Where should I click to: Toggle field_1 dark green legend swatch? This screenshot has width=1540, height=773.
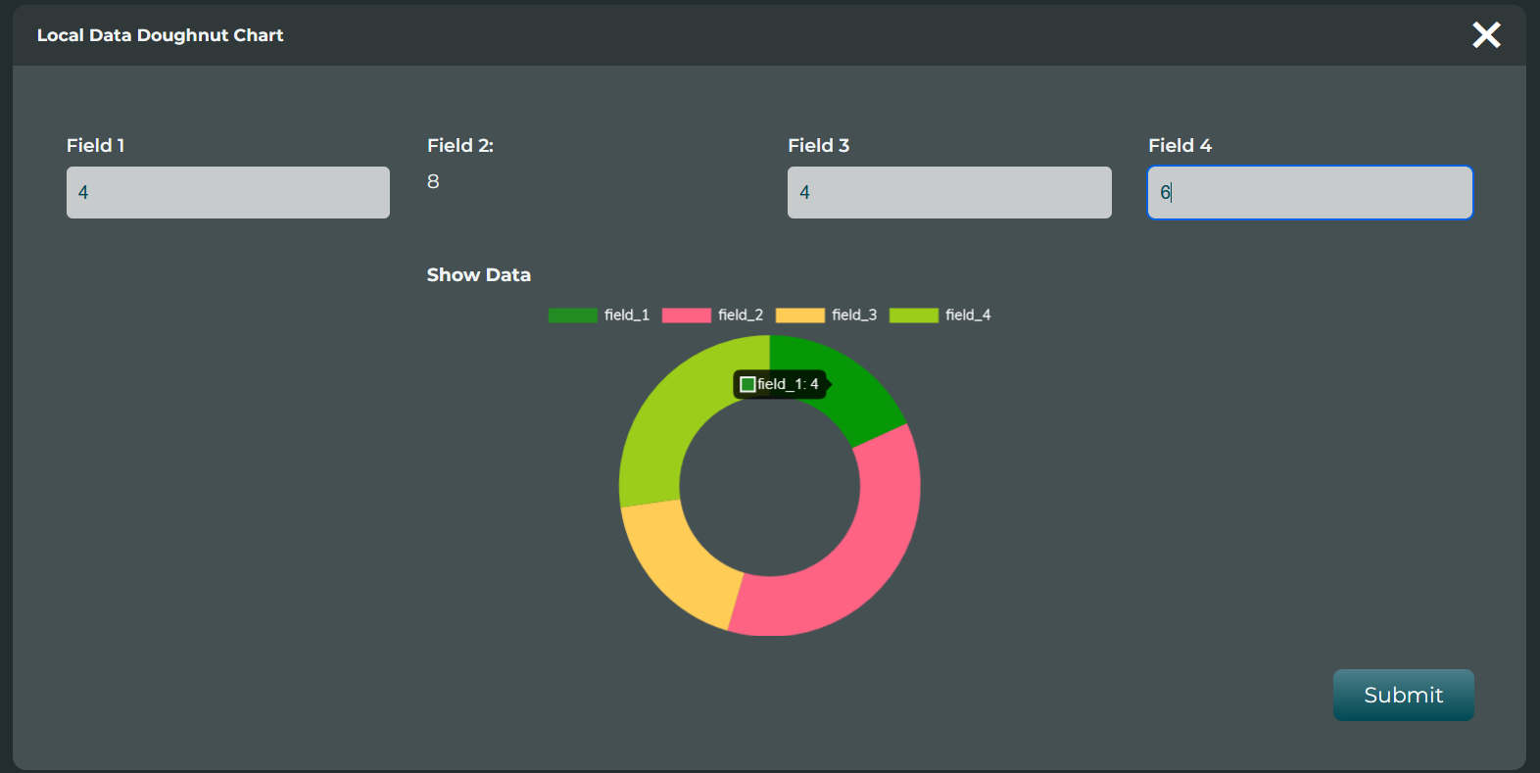572,315
